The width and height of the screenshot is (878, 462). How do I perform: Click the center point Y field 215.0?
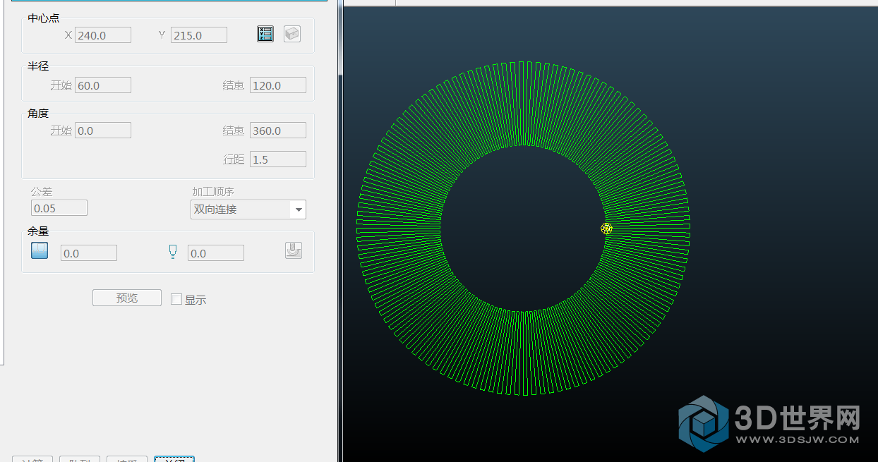tap(199, 35)
